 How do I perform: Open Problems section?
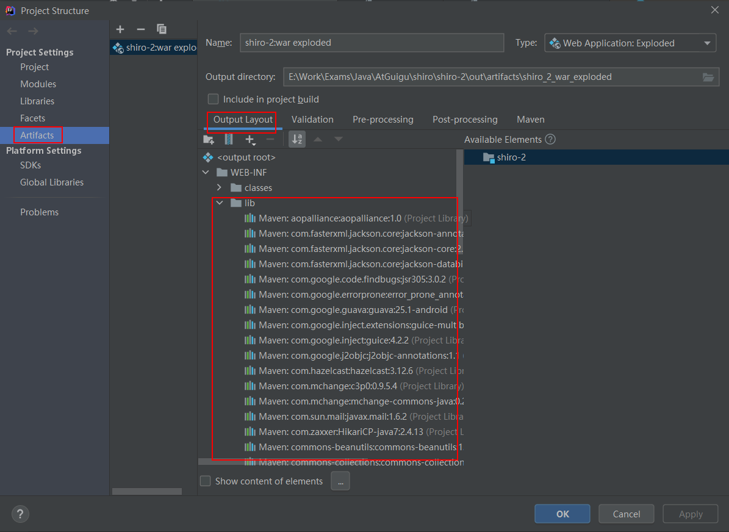coord(40,212)
